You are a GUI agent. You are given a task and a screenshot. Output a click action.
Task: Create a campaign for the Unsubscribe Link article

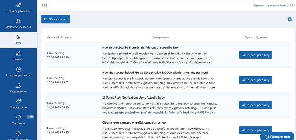click(256, 55)
